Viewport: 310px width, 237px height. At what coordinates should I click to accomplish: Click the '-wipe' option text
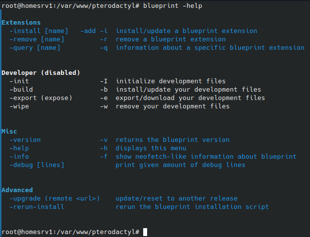pyautogui.click(x=19, y=106)
